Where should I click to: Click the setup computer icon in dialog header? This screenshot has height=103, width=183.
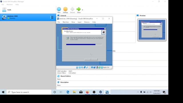point(104,32)
